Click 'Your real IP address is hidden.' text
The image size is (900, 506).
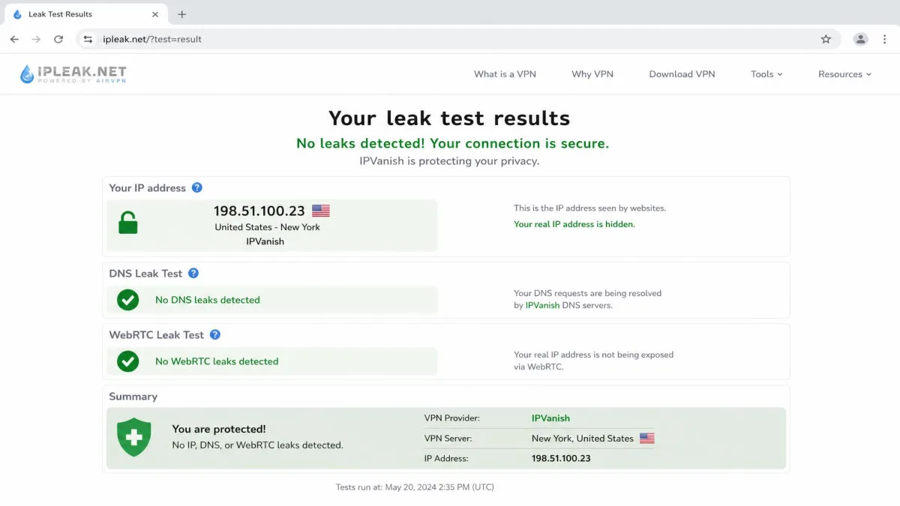pyautogui.click(x=574, y=224)
